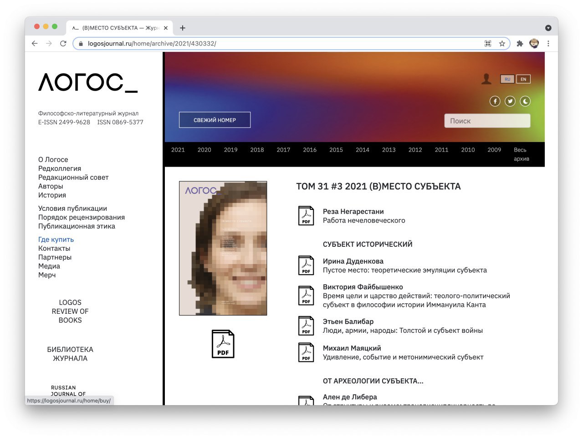Bookmark this page with the star icon
583x438 pixels.
tap(502, 43)
